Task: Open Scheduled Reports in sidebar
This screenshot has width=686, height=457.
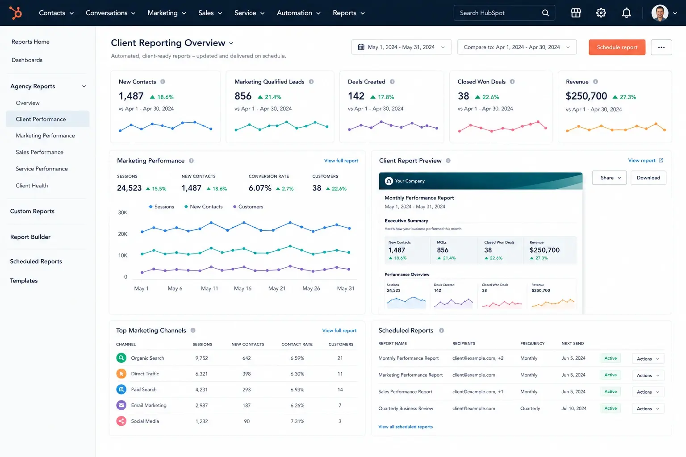Action: pyautogui.click(x=36, y=262)
